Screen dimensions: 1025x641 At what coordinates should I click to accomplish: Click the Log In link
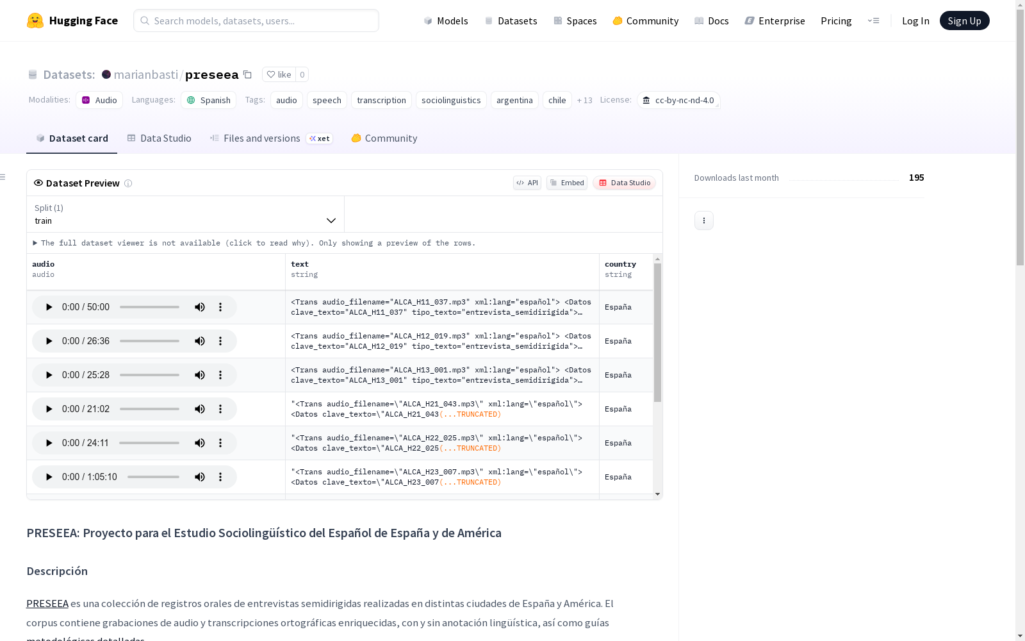coord(915,21)
